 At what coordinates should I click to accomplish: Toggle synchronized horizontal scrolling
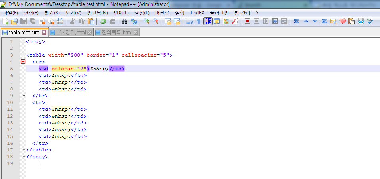177,21
